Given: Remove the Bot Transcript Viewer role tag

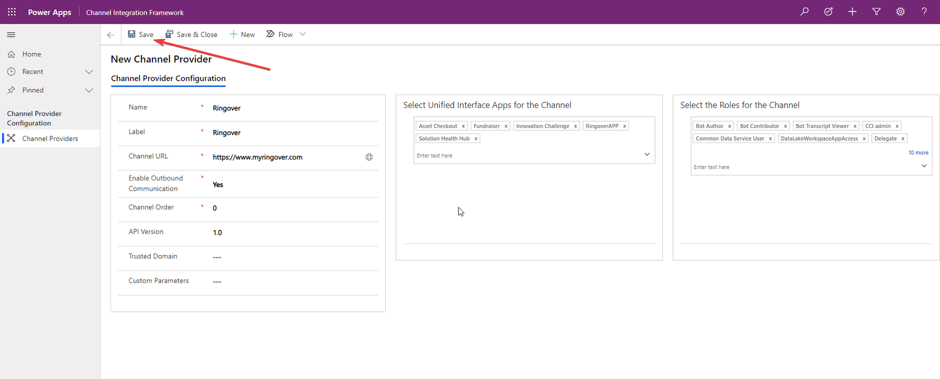Looking at the screenshot, I should tap(855, 126).
